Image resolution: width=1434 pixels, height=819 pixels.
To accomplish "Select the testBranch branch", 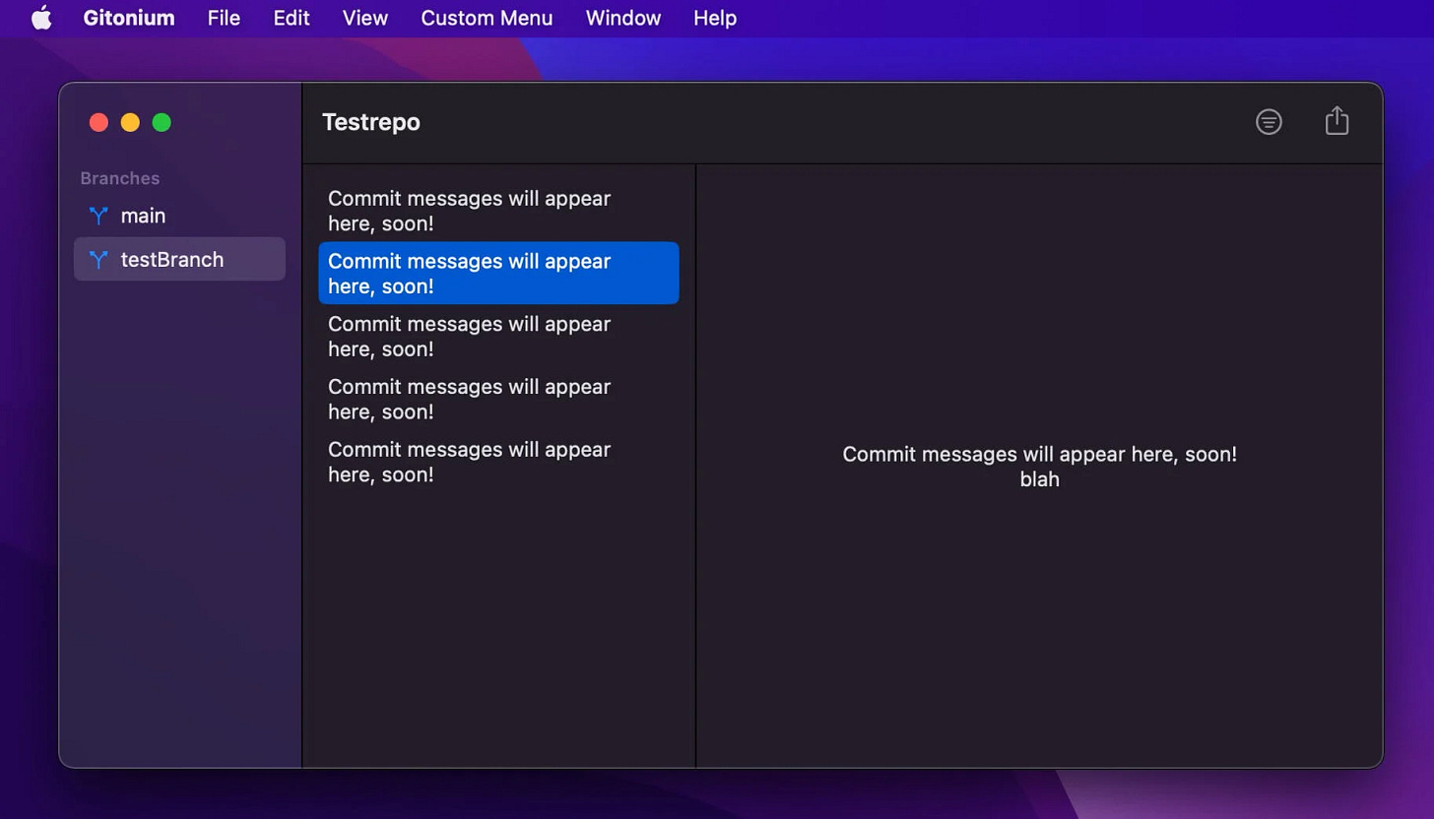I will click(179, 259).
